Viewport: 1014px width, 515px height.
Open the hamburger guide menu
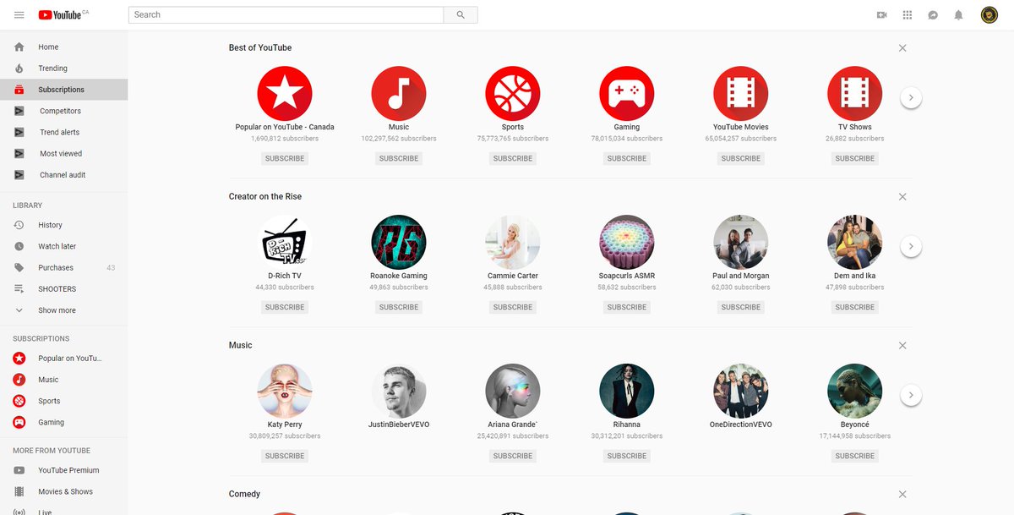point(19,15)
